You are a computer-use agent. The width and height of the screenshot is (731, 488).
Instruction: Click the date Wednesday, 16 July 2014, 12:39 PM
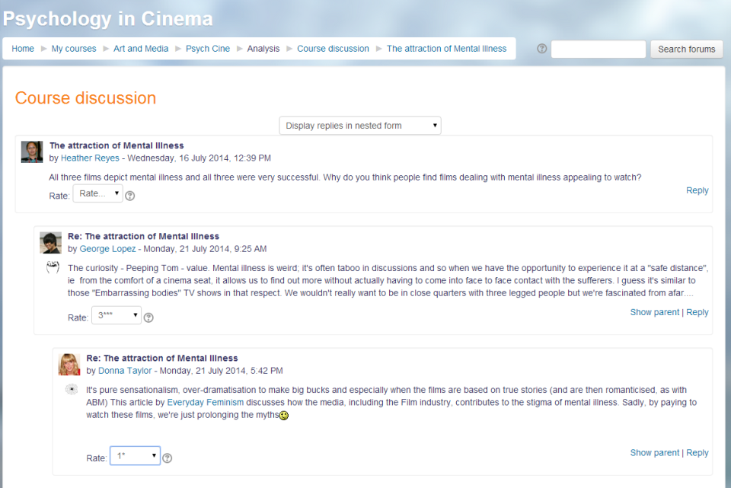pyautogui.click(x=199, y=158)
